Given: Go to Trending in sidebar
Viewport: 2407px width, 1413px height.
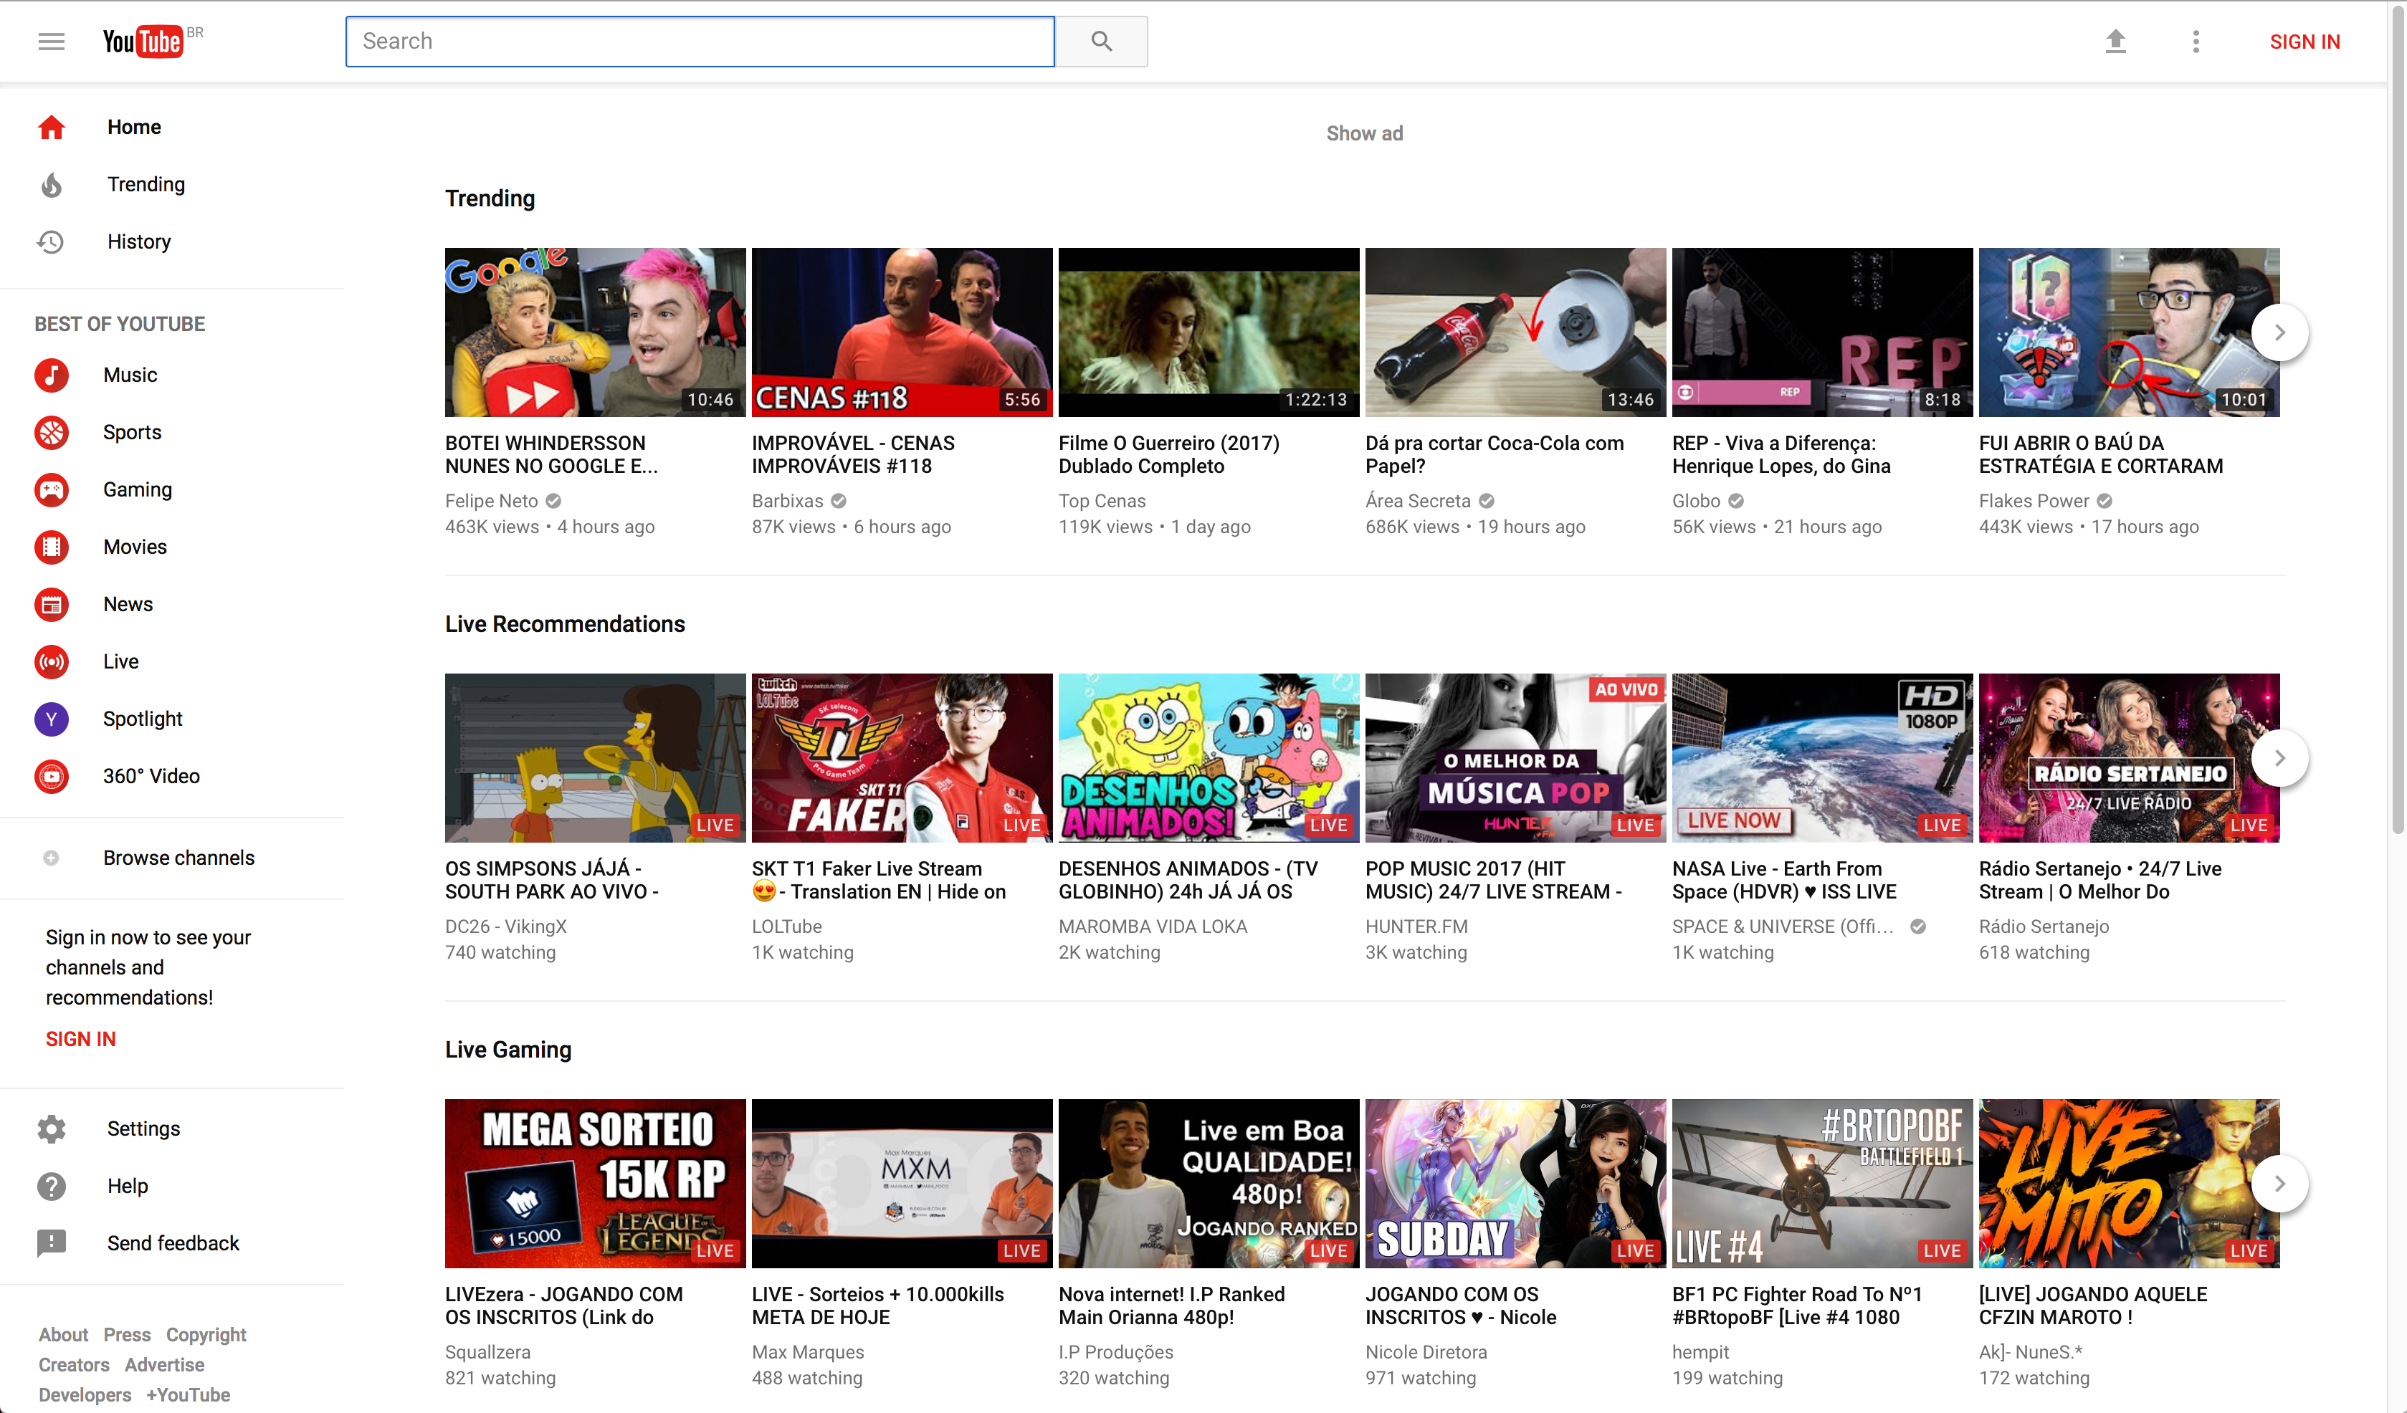Looking at the screenshot, I should pyautogui.click(x=146, y=184).
